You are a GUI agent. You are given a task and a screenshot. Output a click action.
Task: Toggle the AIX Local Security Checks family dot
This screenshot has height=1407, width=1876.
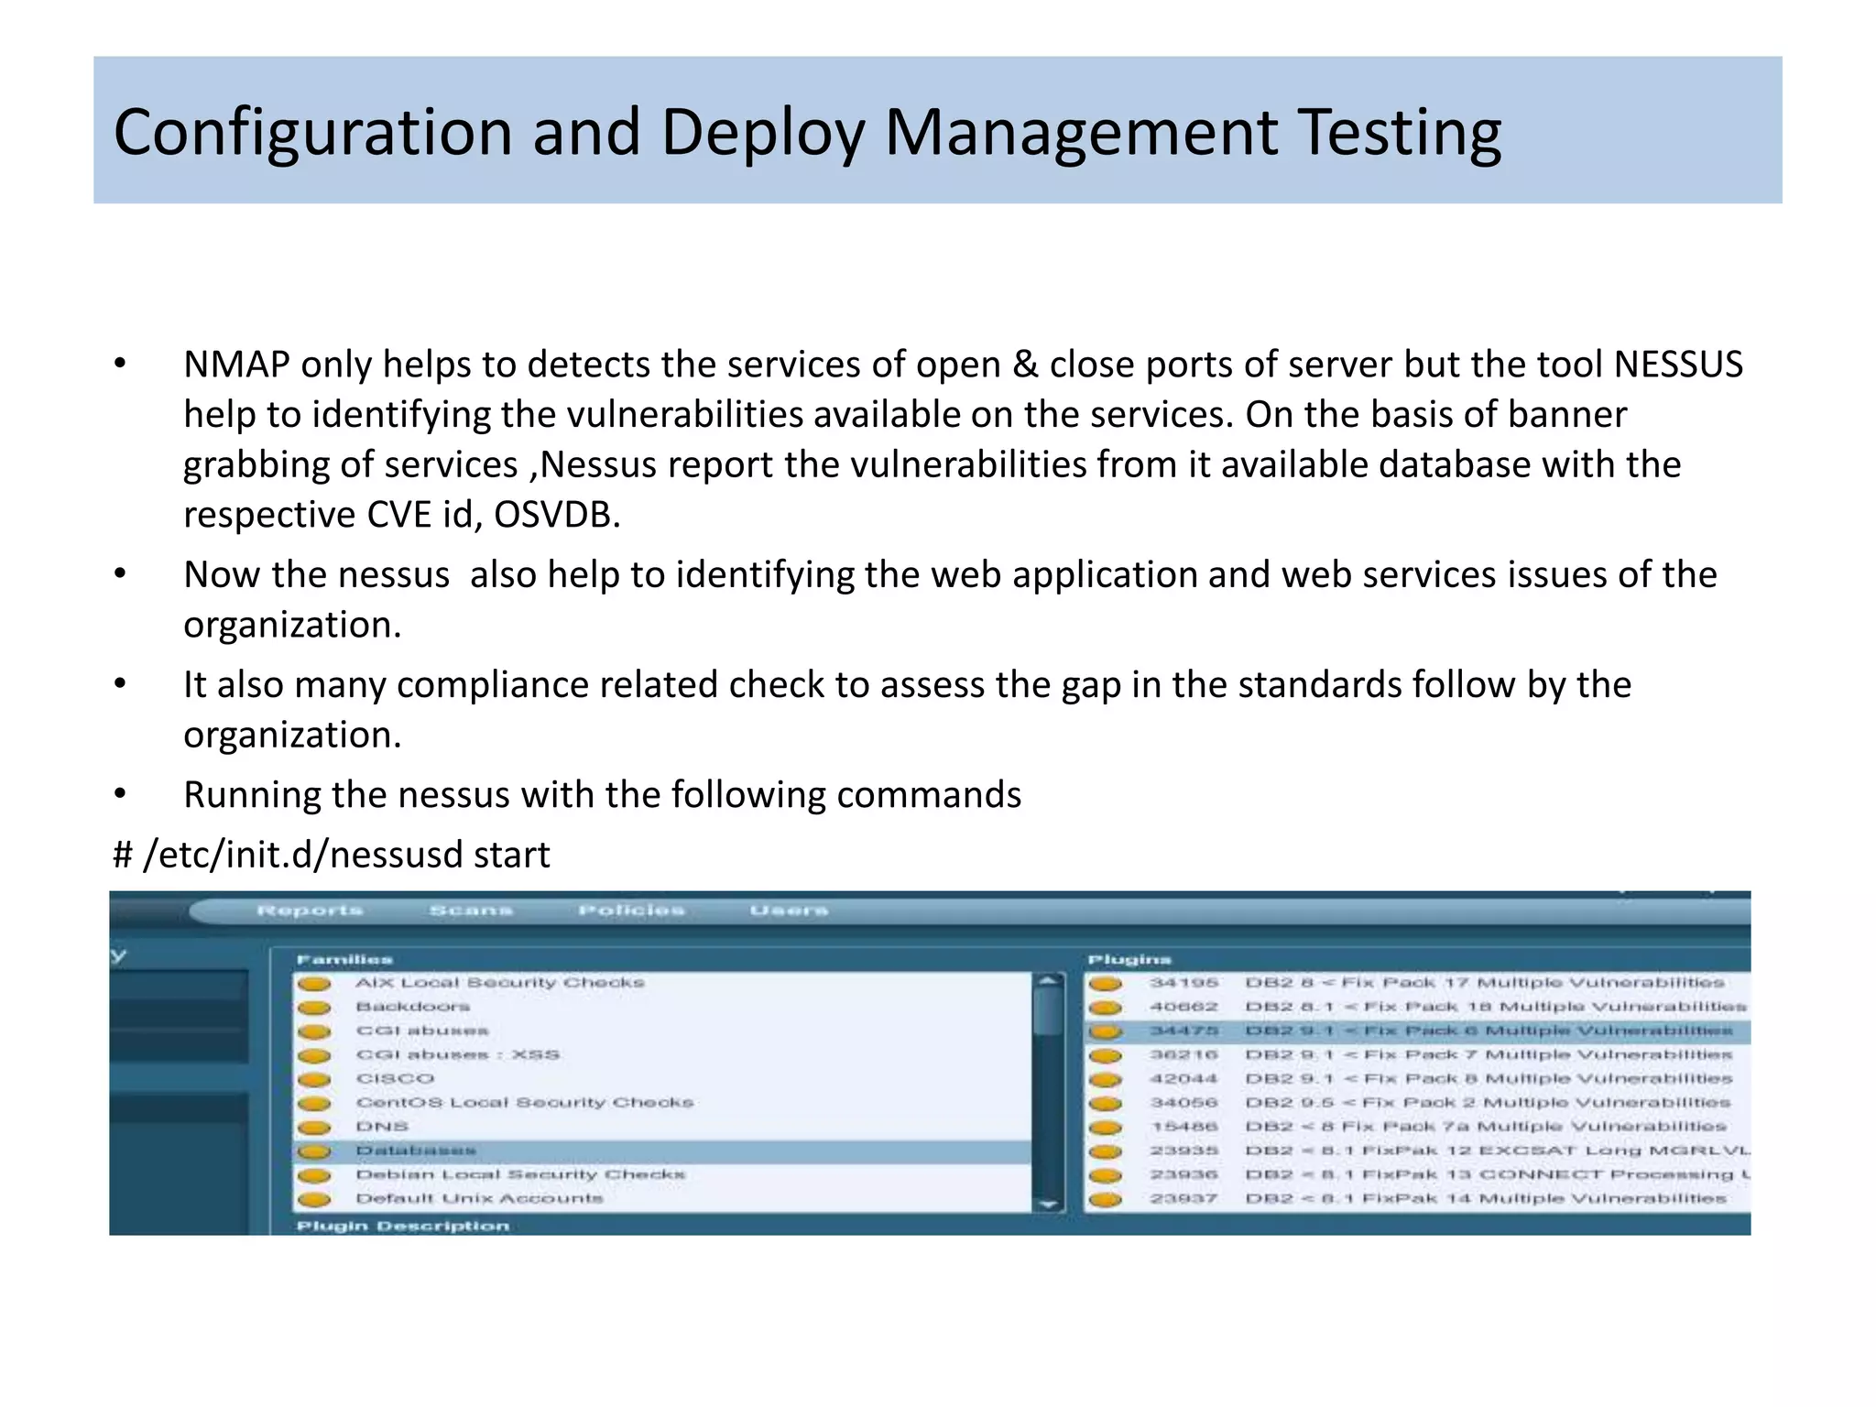tap(314, 984)
